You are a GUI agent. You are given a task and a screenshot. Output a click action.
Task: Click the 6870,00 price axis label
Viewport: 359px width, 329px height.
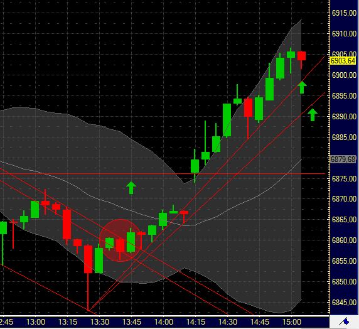click(x=344, y=199)
